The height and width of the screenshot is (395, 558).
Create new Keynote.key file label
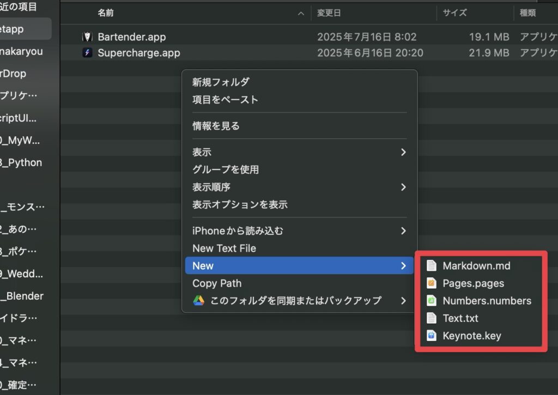pyautogui.click(x=472, y=336)
